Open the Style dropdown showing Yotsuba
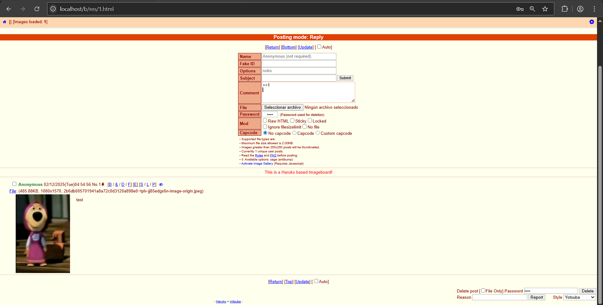This screenshot has width=603, height=305. pyautogui.click(x=579, y=297)
